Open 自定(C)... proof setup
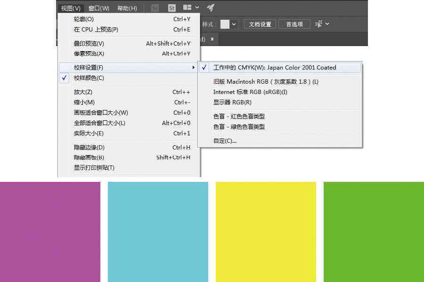Viewport: 424px width, 282px height. coord(280,141)
